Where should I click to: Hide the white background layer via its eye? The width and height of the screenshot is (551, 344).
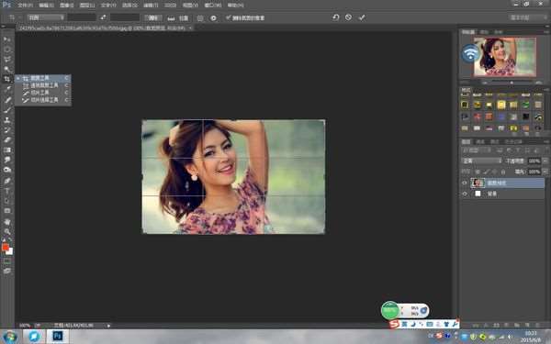465,194
